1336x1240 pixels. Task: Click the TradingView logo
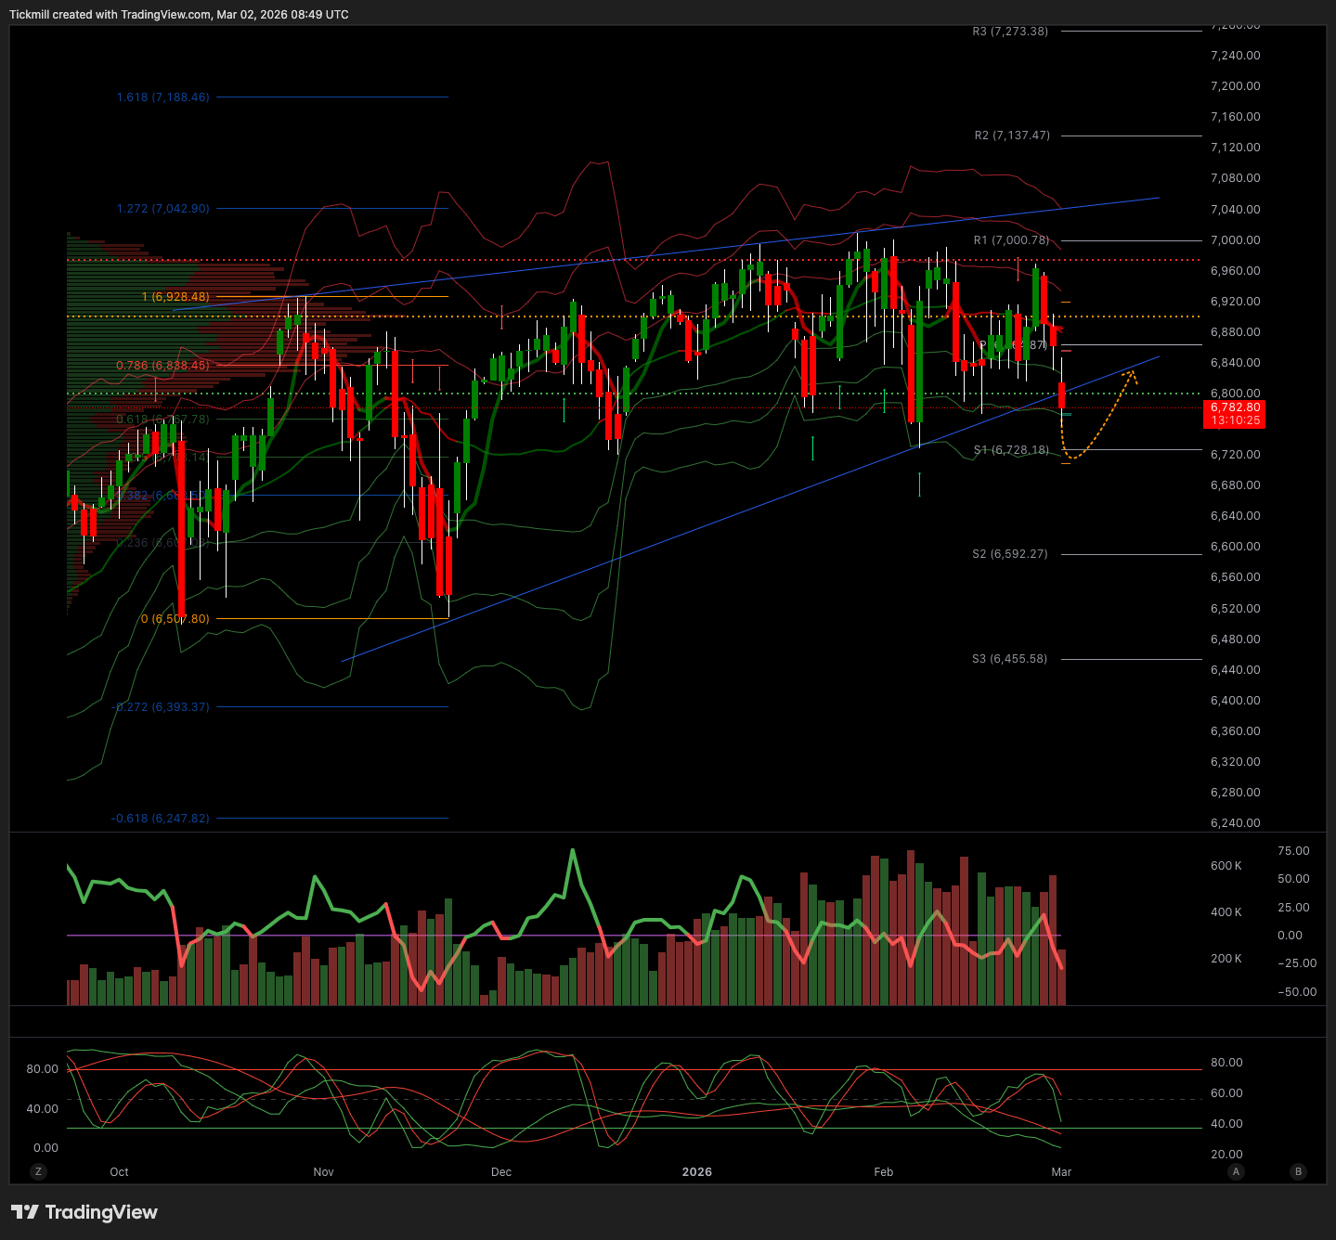[84, 1212]
